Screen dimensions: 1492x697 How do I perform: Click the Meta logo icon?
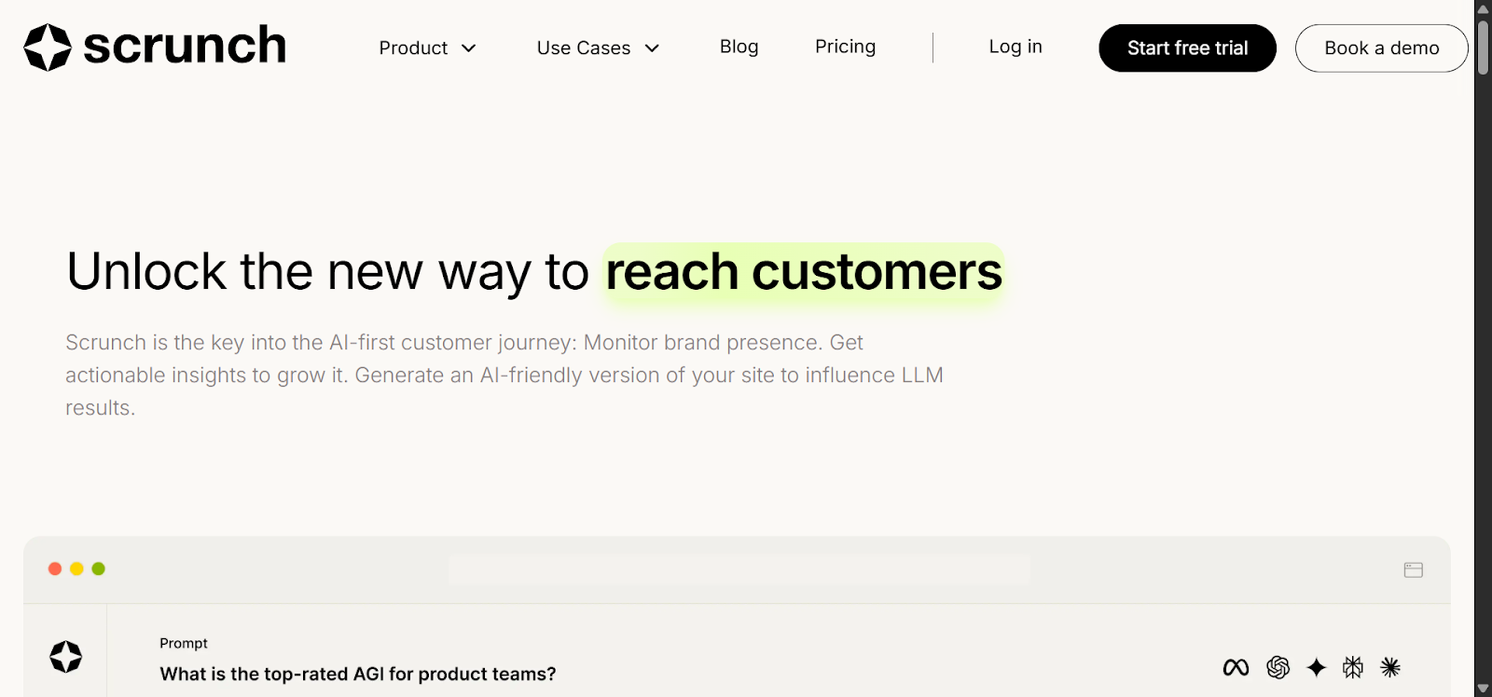[1236, 667]
